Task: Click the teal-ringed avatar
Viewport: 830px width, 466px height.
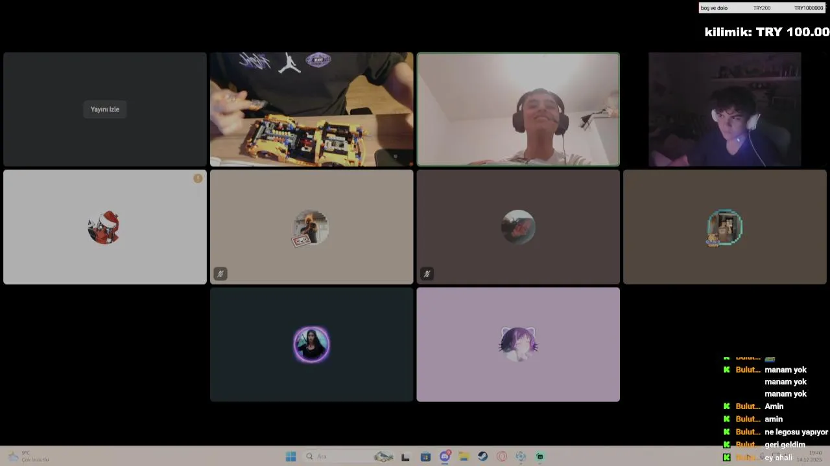Action: pos(724,228)
